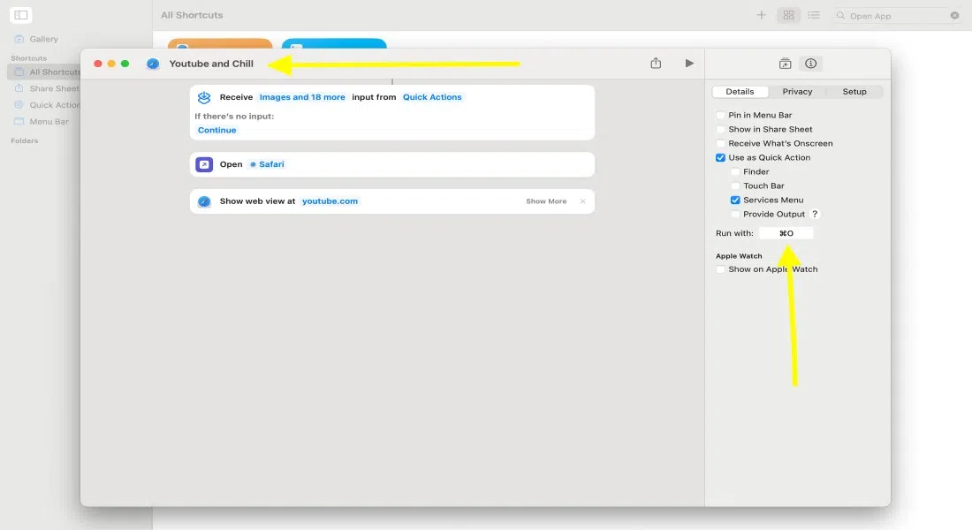Run the shortcut with the play button
The height and width of the screenshot is (530, 972).
pos(689,64)
